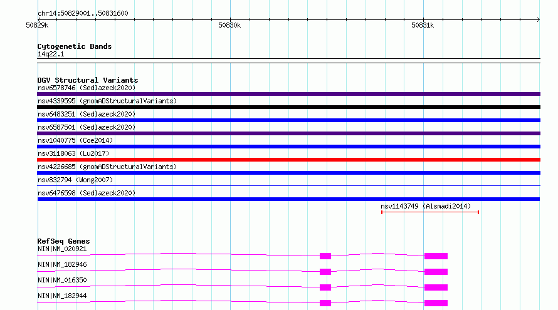This screenshot has height=310, width=558.
Task: Click the red span line of nsv1143749
Action: tap(430, 212)
